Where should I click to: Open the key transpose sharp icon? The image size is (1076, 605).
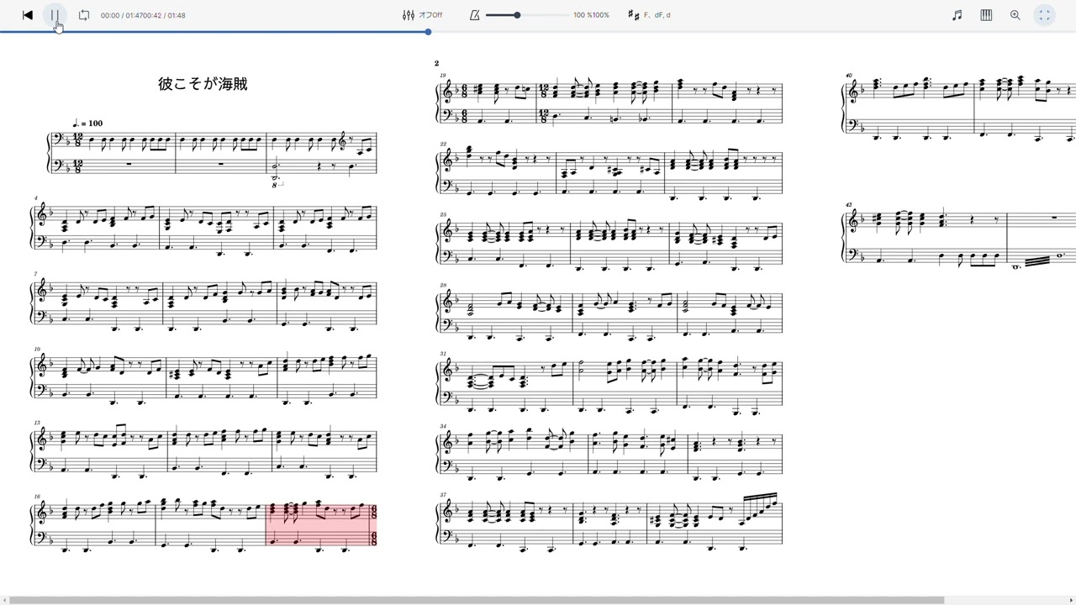633,15
